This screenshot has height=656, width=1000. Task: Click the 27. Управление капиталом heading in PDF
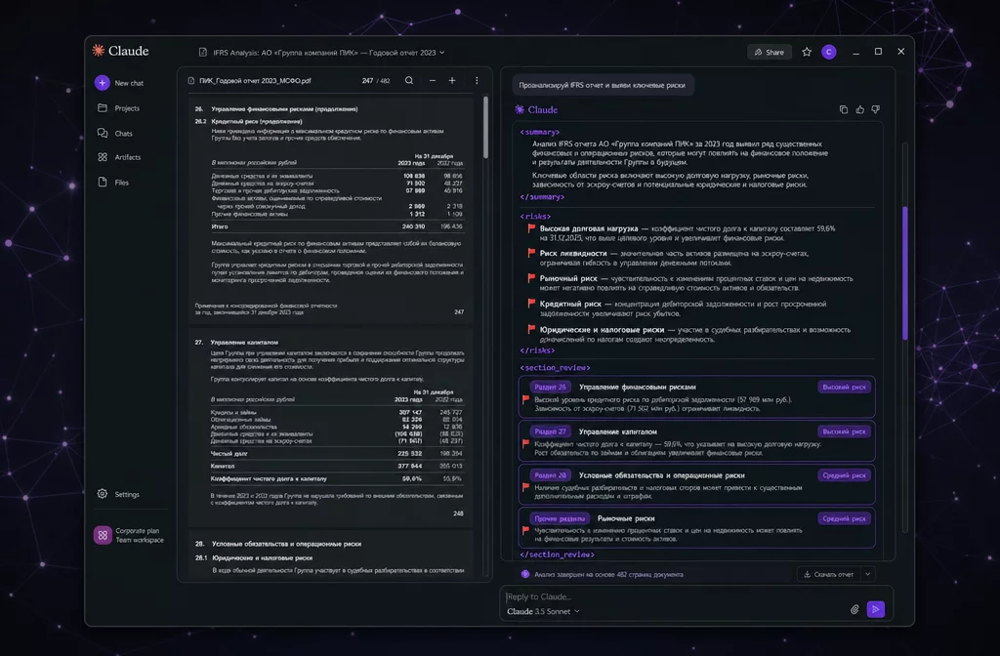pyautogui.click(x=236, y=343)
